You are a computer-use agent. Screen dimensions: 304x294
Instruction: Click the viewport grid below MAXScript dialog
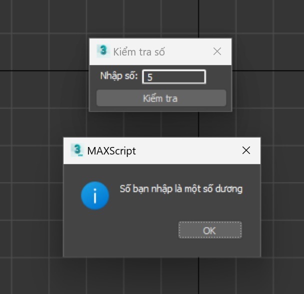pos(160,276)
